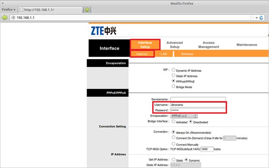Click the ZTE logo
This screenshot has height=168, width=269.
pyautogui.click(x=103, y=31)
